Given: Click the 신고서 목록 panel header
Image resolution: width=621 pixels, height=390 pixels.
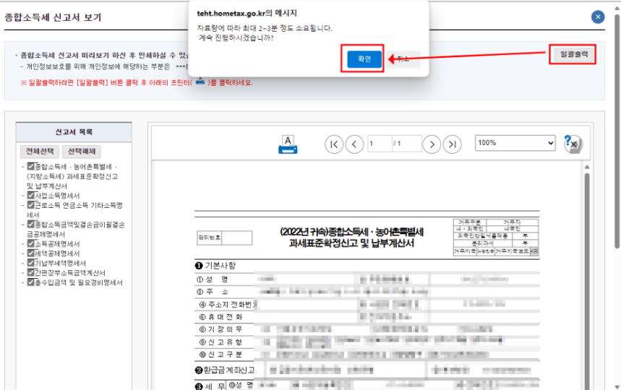Looking at the screenshot, I should pyautogui.click(x=74, y=132).
